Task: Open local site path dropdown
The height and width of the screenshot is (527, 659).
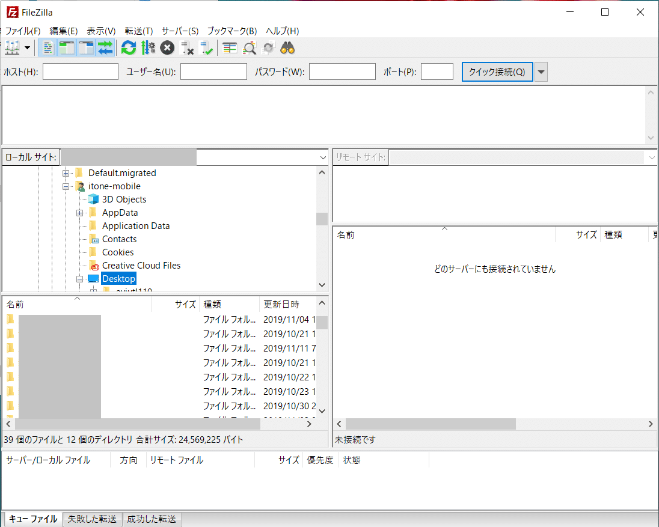Action: tap(323, 157)
